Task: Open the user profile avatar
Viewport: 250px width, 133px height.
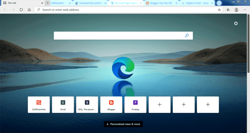Action: pos(236,10)
